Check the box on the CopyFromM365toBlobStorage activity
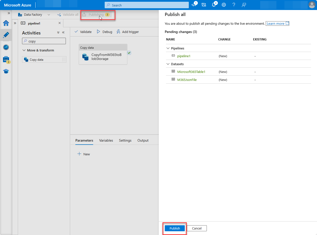The image size is (317, 235). click(129, 53)
